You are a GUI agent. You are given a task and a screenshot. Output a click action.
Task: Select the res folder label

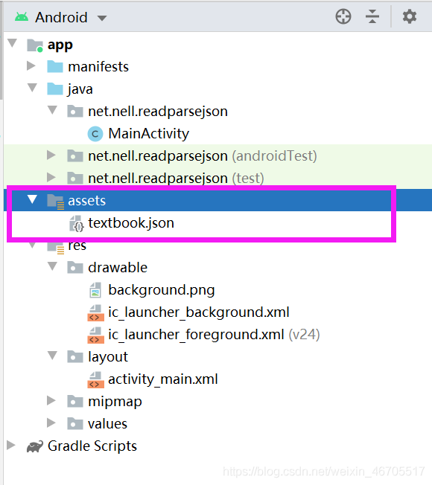click(x=77, y=246)
